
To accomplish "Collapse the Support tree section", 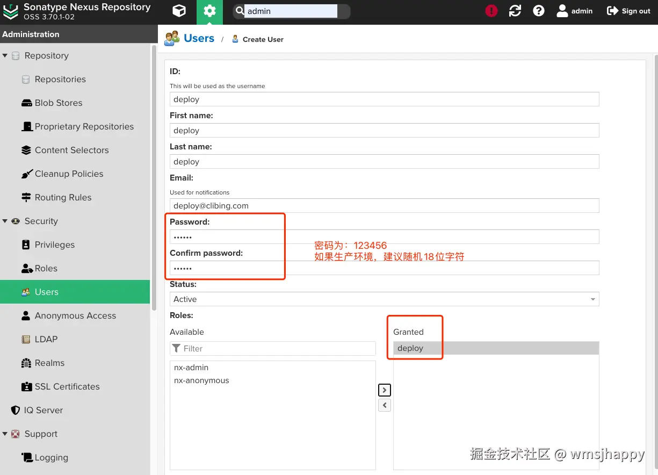I will pyautogui.click(x=5, y=434).
